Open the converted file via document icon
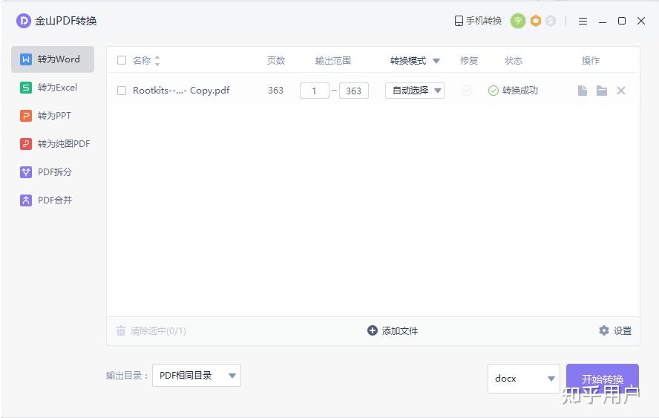The image size is (659, 418). 582,91
